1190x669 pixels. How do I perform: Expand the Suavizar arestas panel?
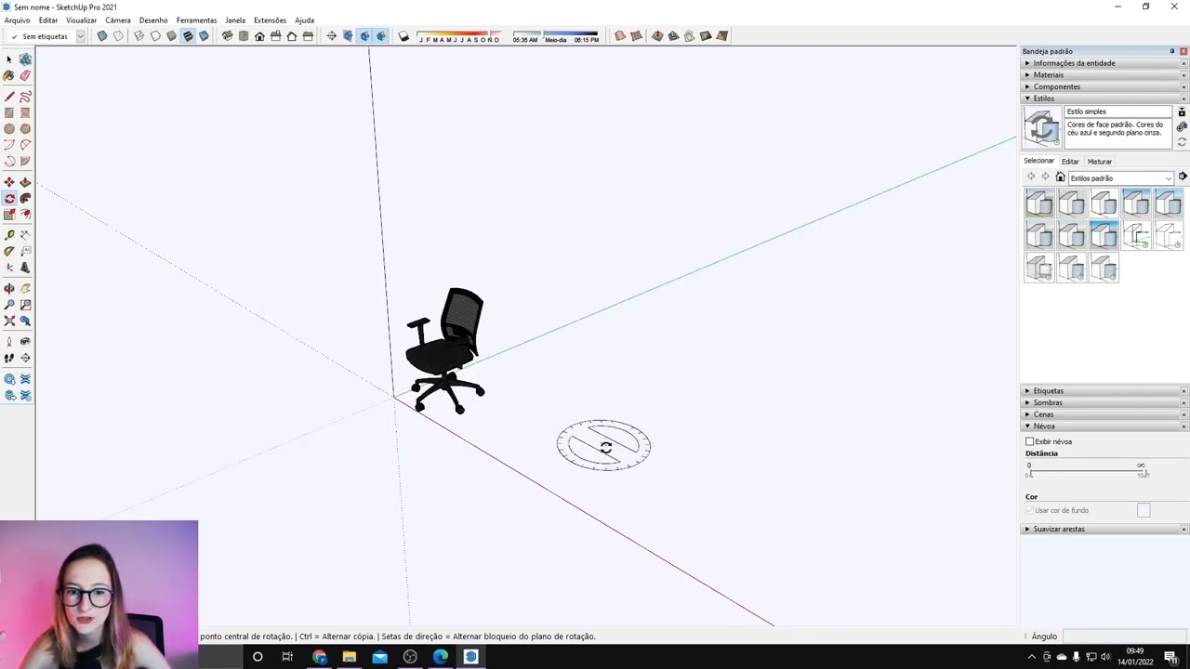(1104, 529)
